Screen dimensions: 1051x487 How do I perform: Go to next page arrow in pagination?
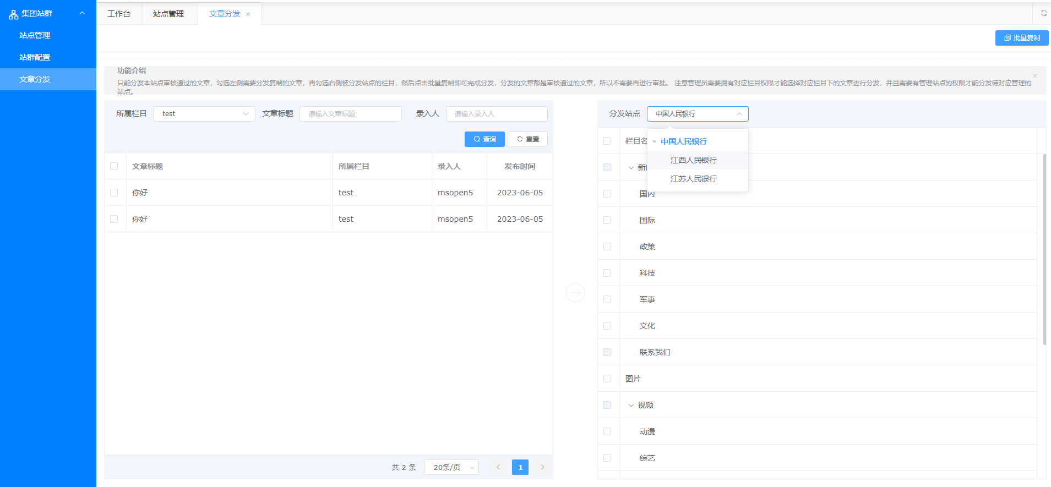click(x=542, y=467)
